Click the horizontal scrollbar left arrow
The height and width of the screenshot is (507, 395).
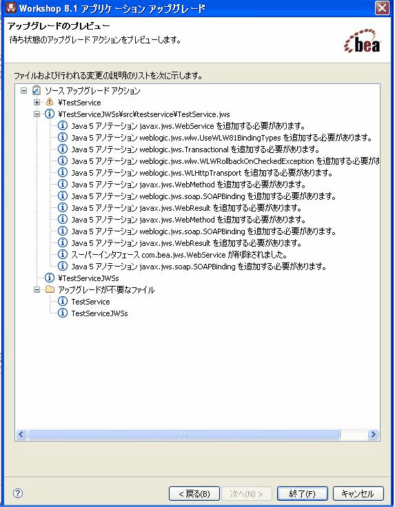pos(21,434)
